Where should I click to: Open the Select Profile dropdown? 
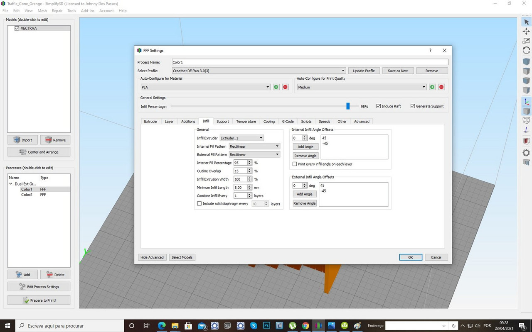click(259, 71)
